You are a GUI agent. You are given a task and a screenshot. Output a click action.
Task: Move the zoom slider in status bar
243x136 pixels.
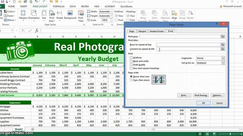point(230,134)
